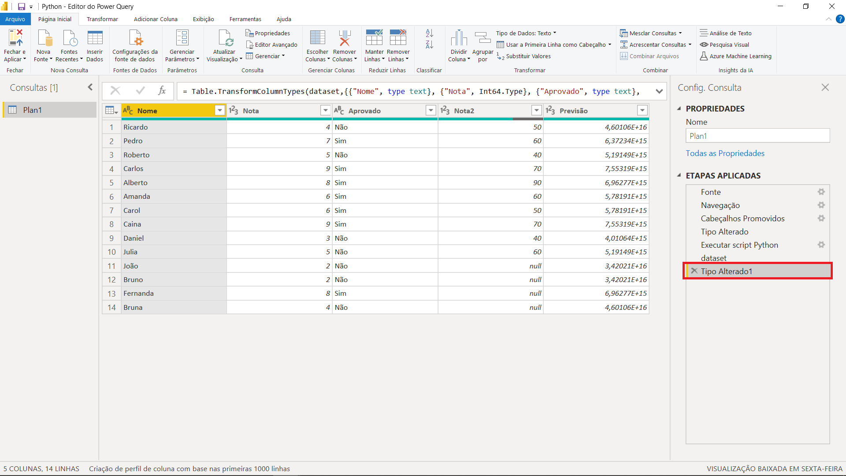
Task: Click inside the Nome property field
Action: [757, 136]
